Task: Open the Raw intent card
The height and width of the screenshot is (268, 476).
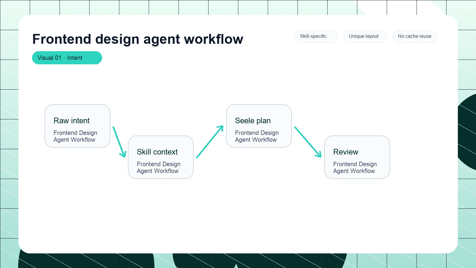Action: pyautogui.click(x=77, y=126)
